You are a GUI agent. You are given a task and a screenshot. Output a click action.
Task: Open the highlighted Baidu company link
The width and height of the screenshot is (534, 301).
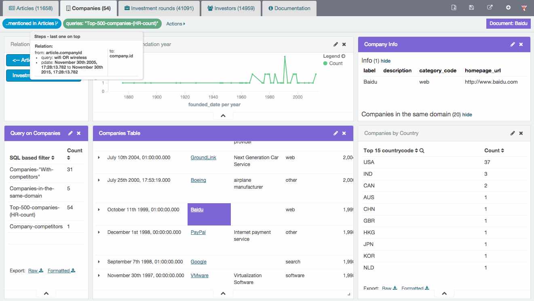197,210
